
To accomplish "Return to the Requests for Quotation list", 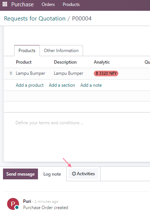I will click(x=35, y=19).
